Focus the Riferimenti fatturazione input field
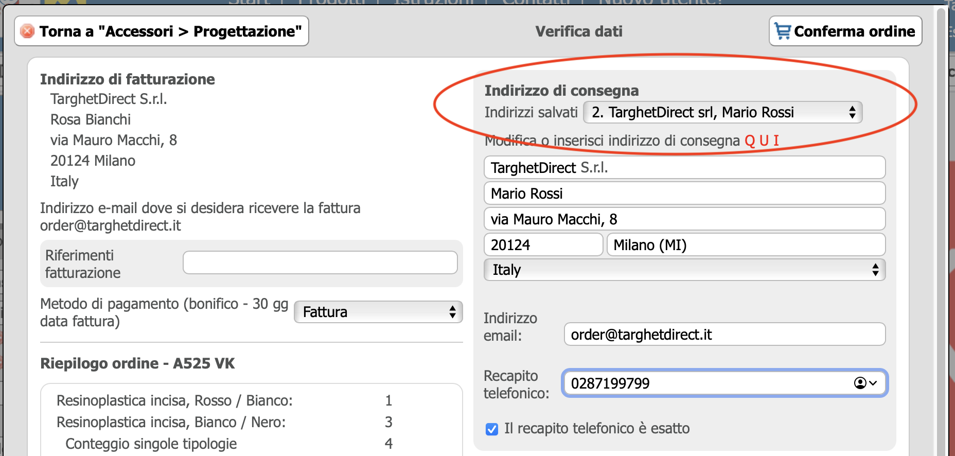This screenshot has height=456, width=955. [x=320, y=262]
